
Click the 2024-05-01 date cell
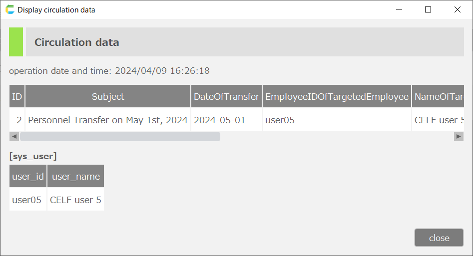220,120
